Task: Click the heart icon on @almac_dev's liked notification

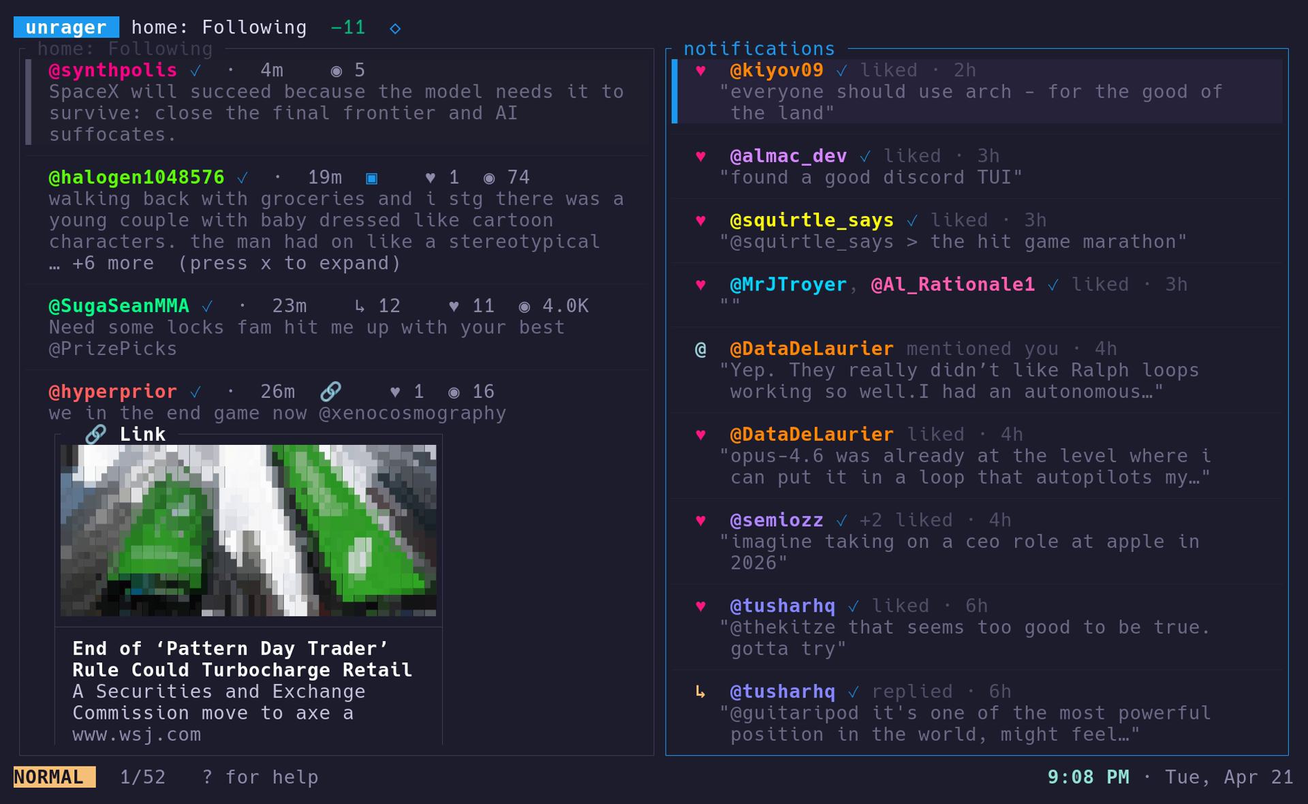Action: pos(701,155)
